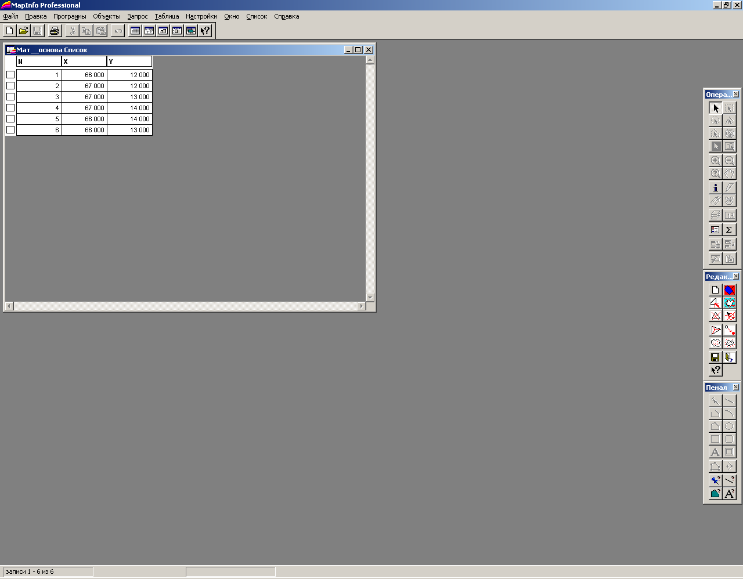Tick the selection box for row 5
This screenshot has width=743, height=579.
click(x=10, y=119)
